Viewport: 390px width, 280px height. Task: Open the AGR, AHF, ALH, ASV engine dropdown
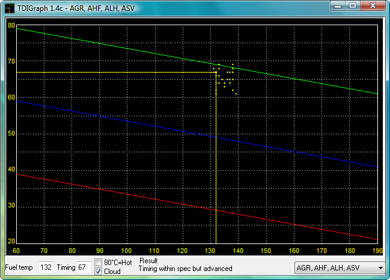point(340,267)
